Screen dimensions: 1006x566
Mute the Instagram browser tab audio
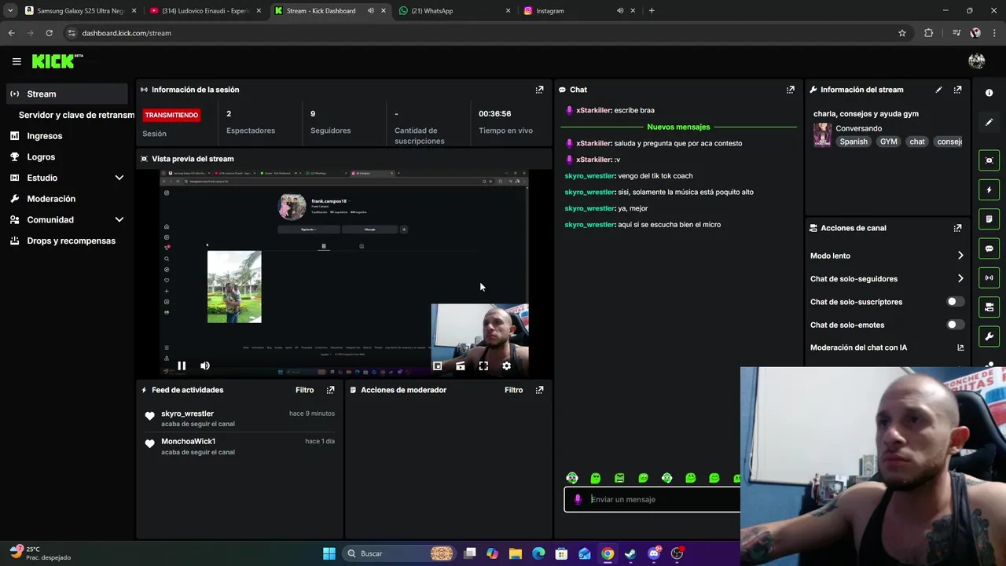tap(620, 11)
